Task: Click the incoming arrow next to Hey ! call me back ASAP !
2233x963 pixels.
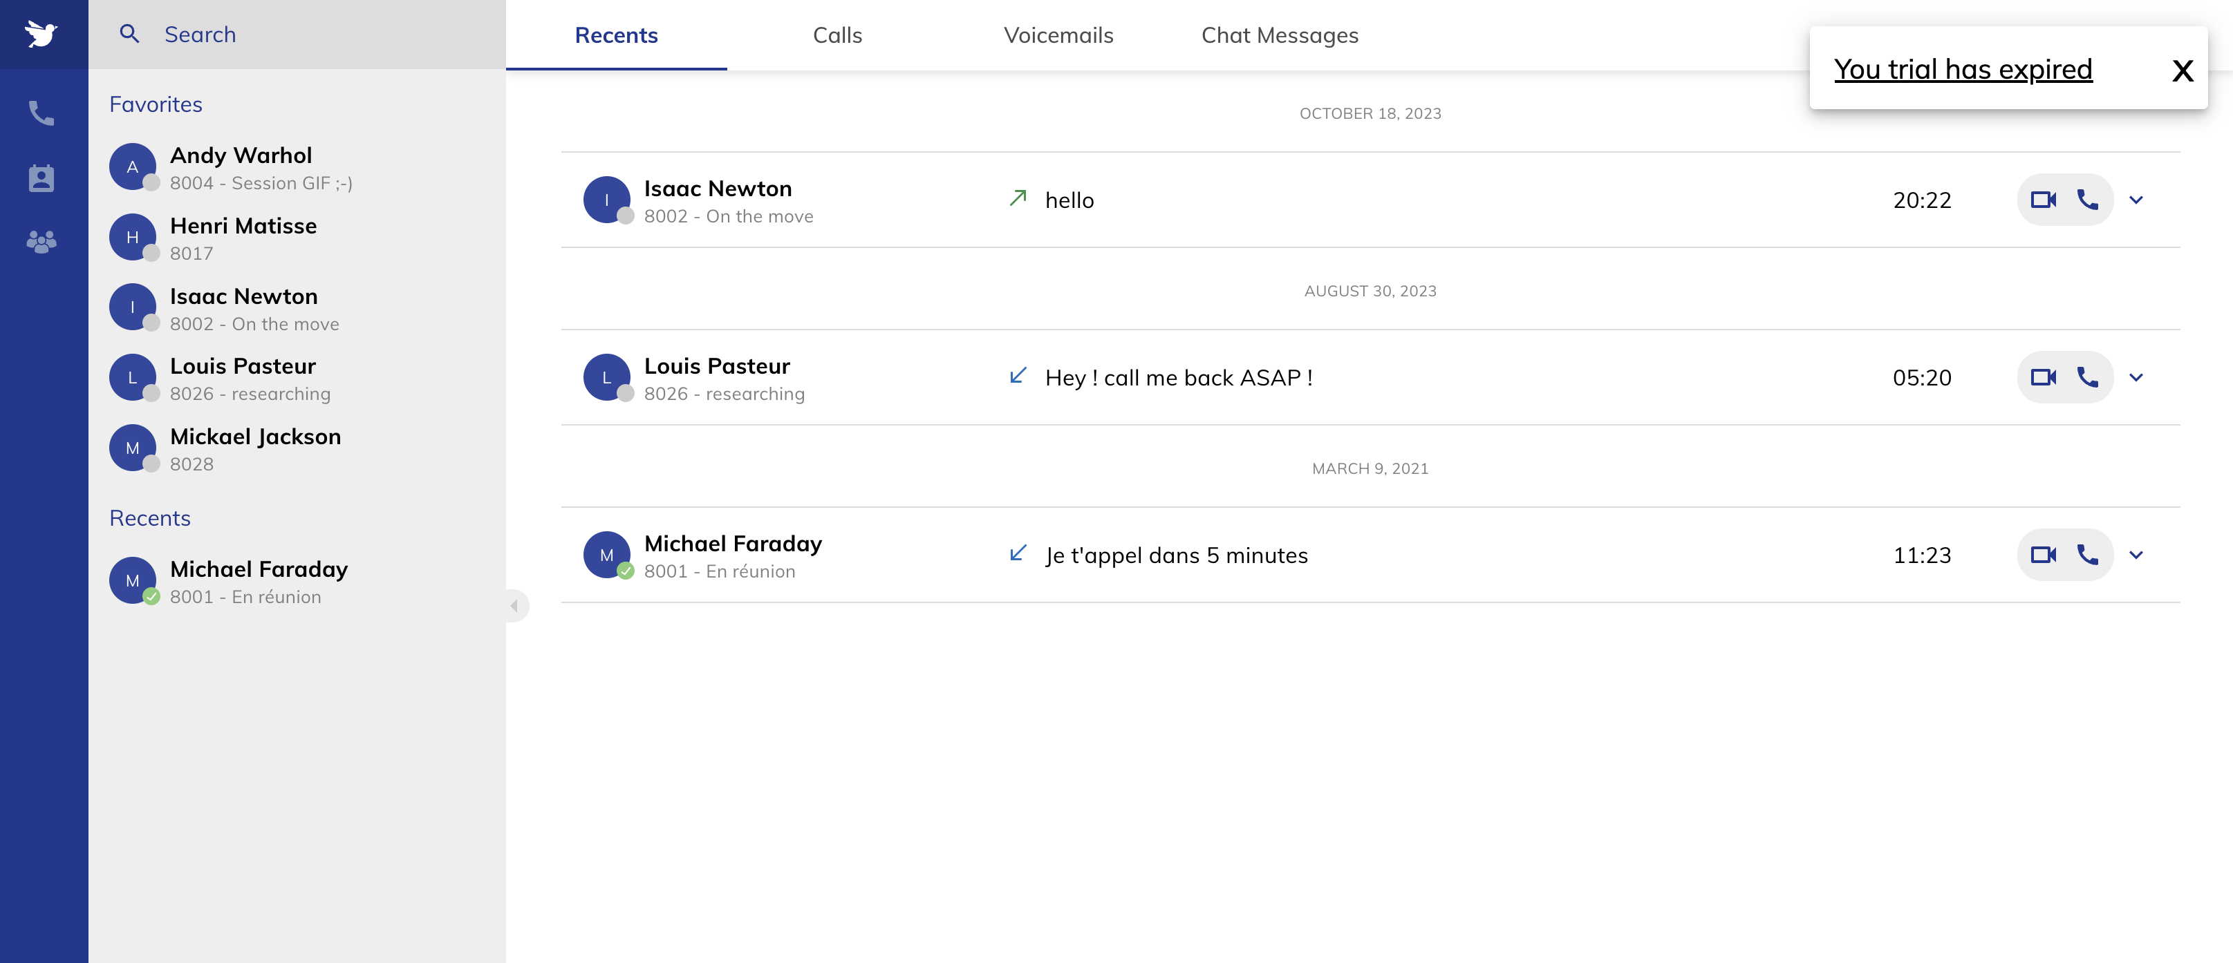Action: coord(1018,376)
